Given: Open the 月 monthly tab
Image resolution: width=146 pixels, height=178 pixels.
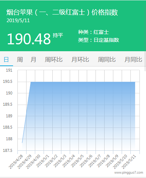Looking at the screenshot, I should [x=33, y=60].
